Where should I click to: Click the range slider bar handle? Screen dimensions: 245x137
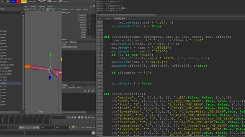pos(29,127)
